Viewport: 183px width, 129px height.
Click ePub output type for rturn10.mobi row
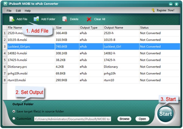(83, 80)
